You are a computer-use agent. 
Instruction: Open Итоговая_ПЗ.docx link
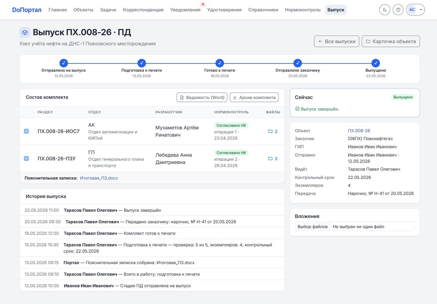tap(99, 178)
